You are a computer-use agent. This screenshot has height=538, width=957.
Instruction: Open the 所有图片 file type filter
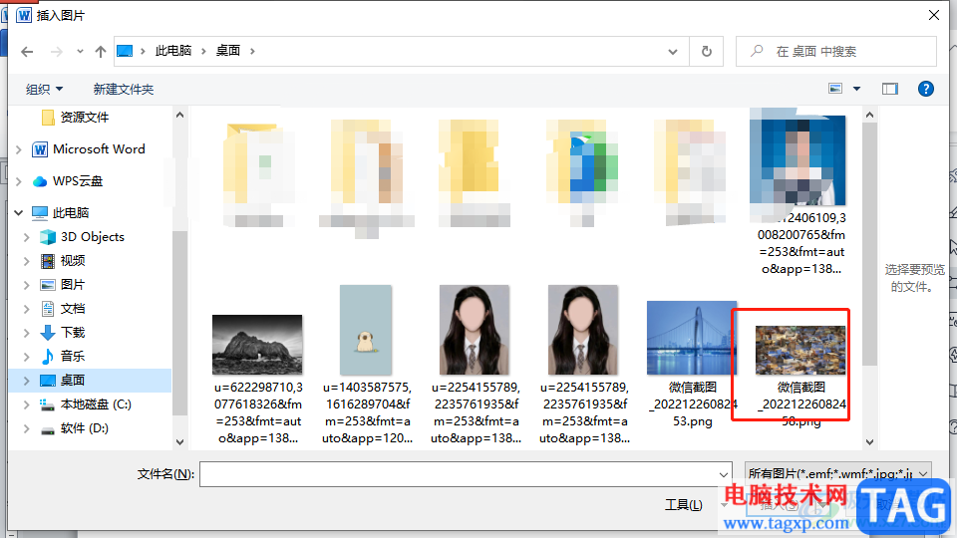pos(838,474)
